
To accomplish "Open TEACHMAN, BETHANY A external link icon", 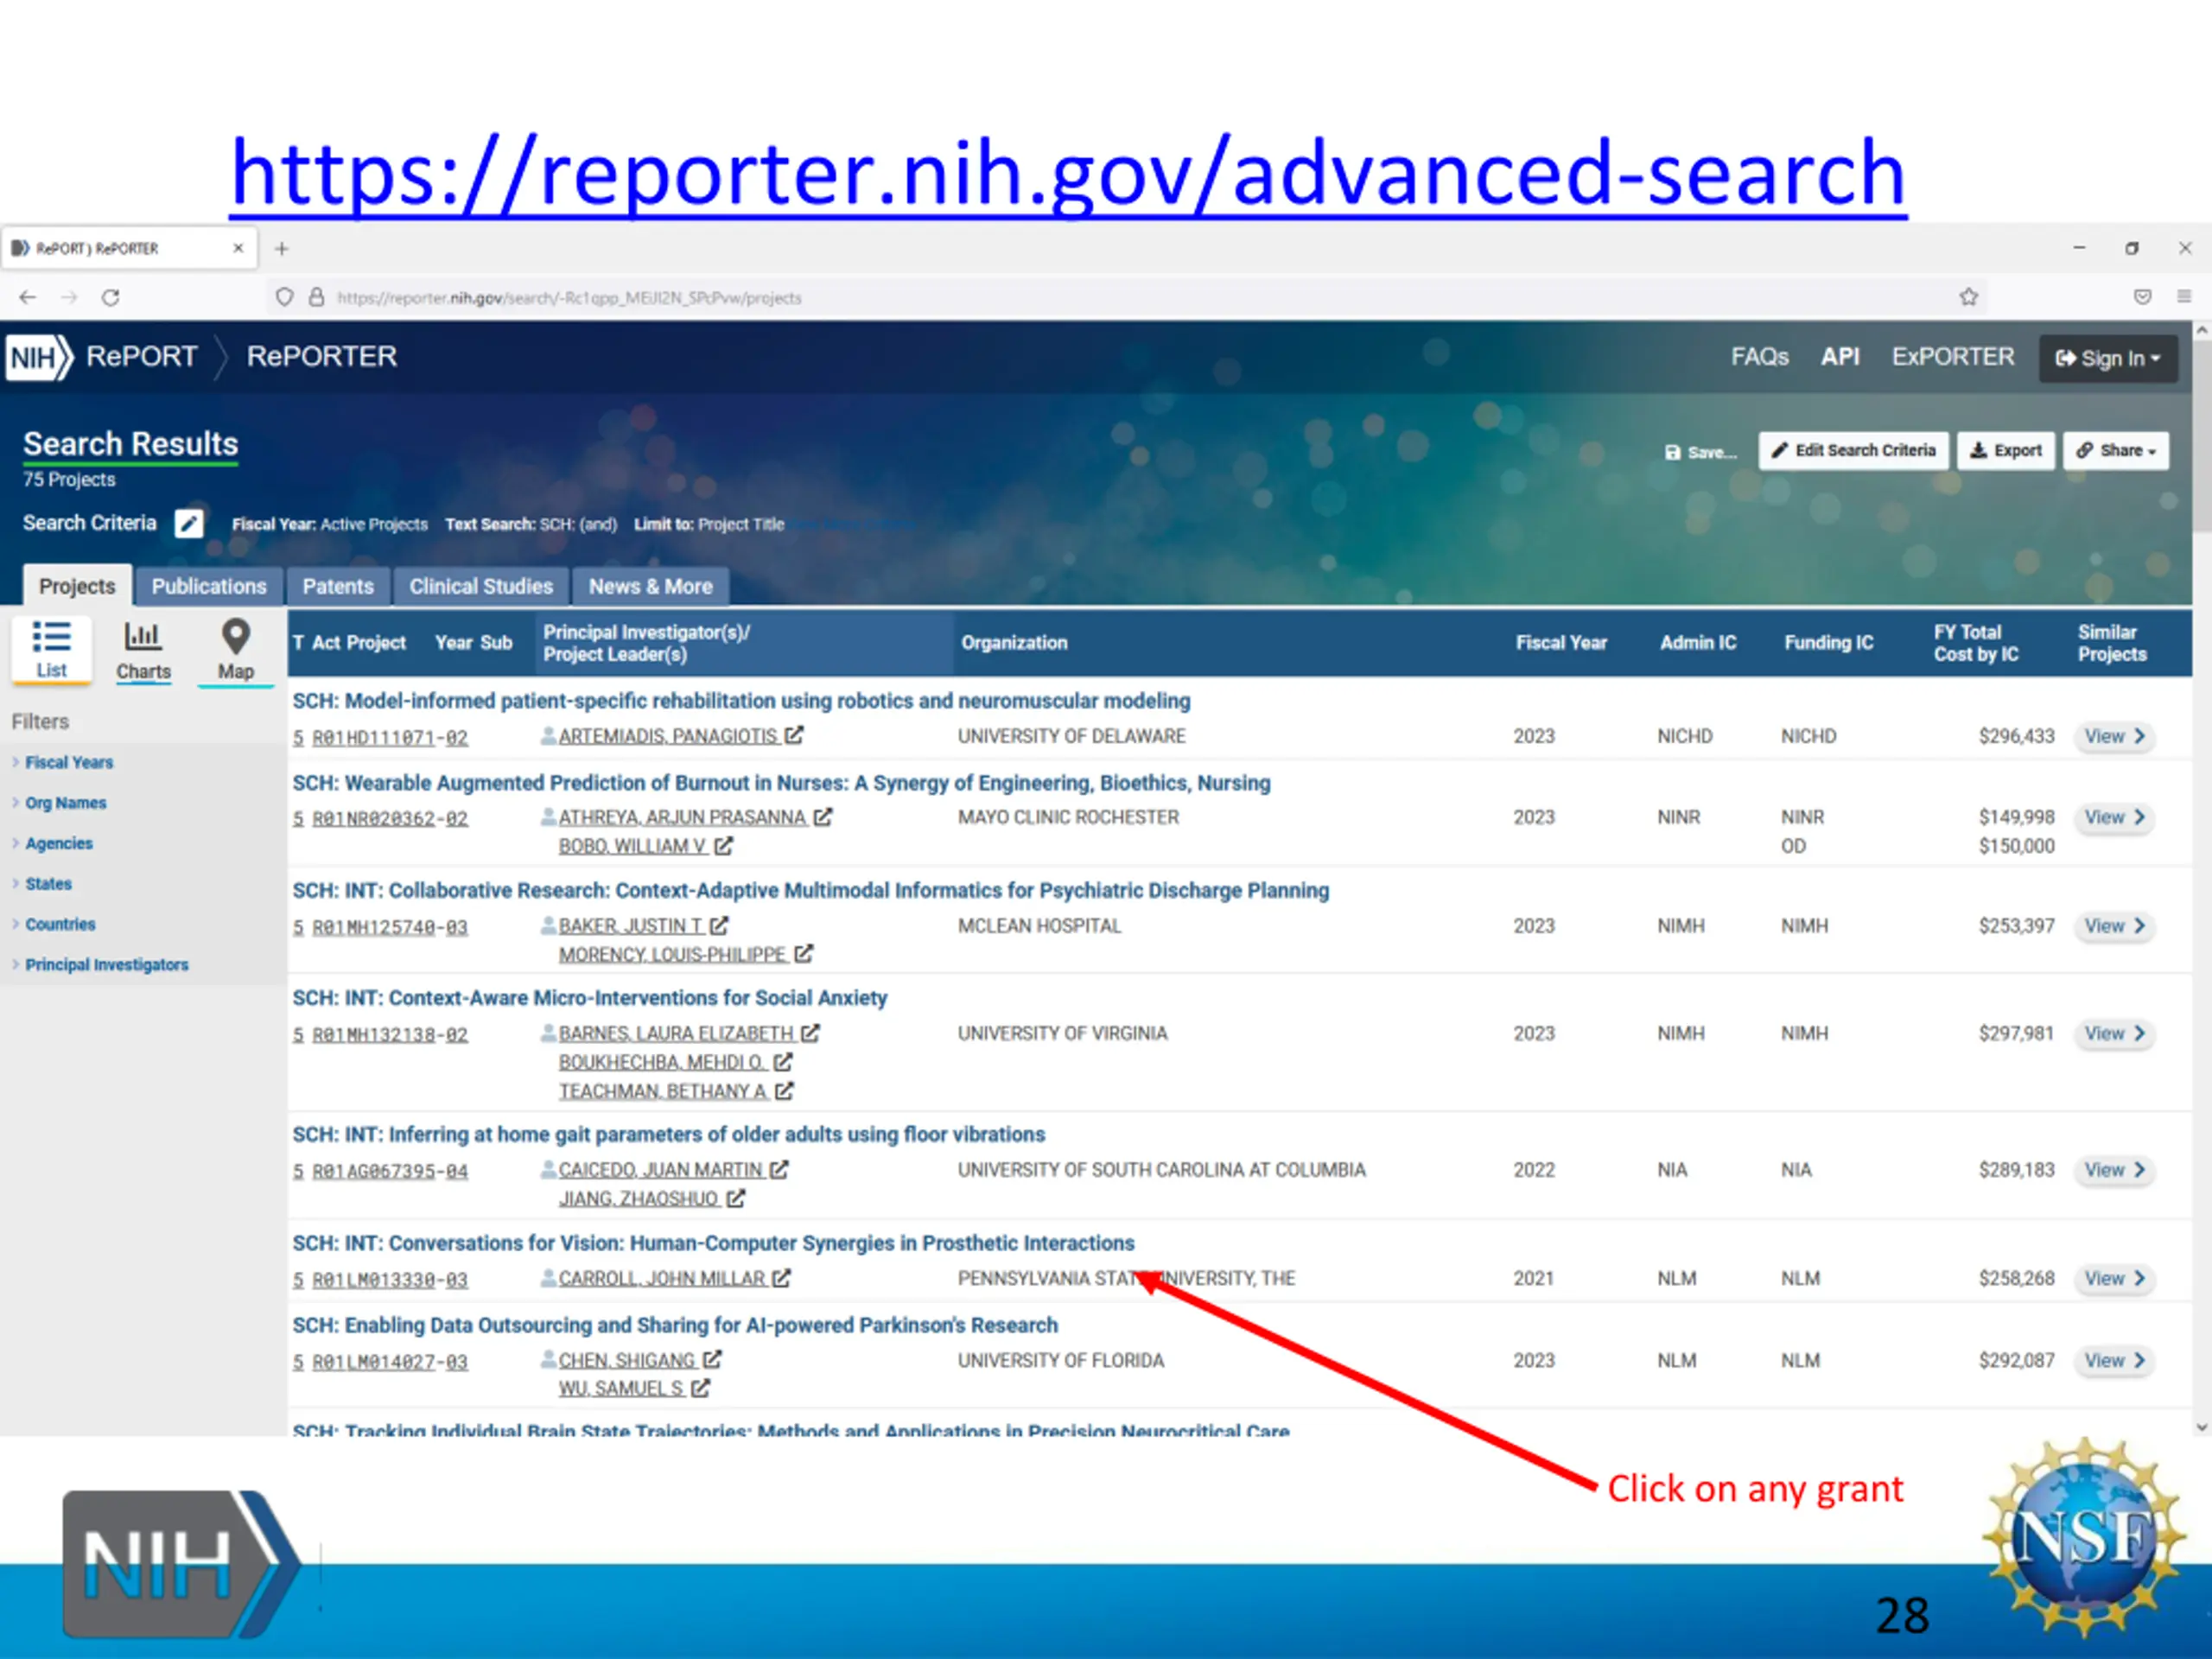I will tap(785, 1091).
